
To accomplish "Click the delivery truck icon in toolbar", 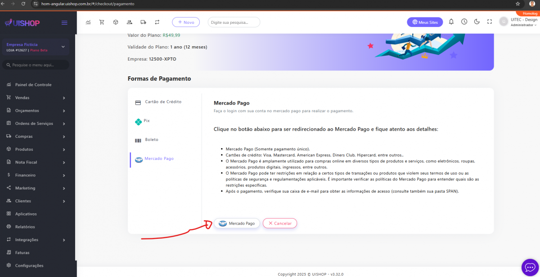I will 143,22.
